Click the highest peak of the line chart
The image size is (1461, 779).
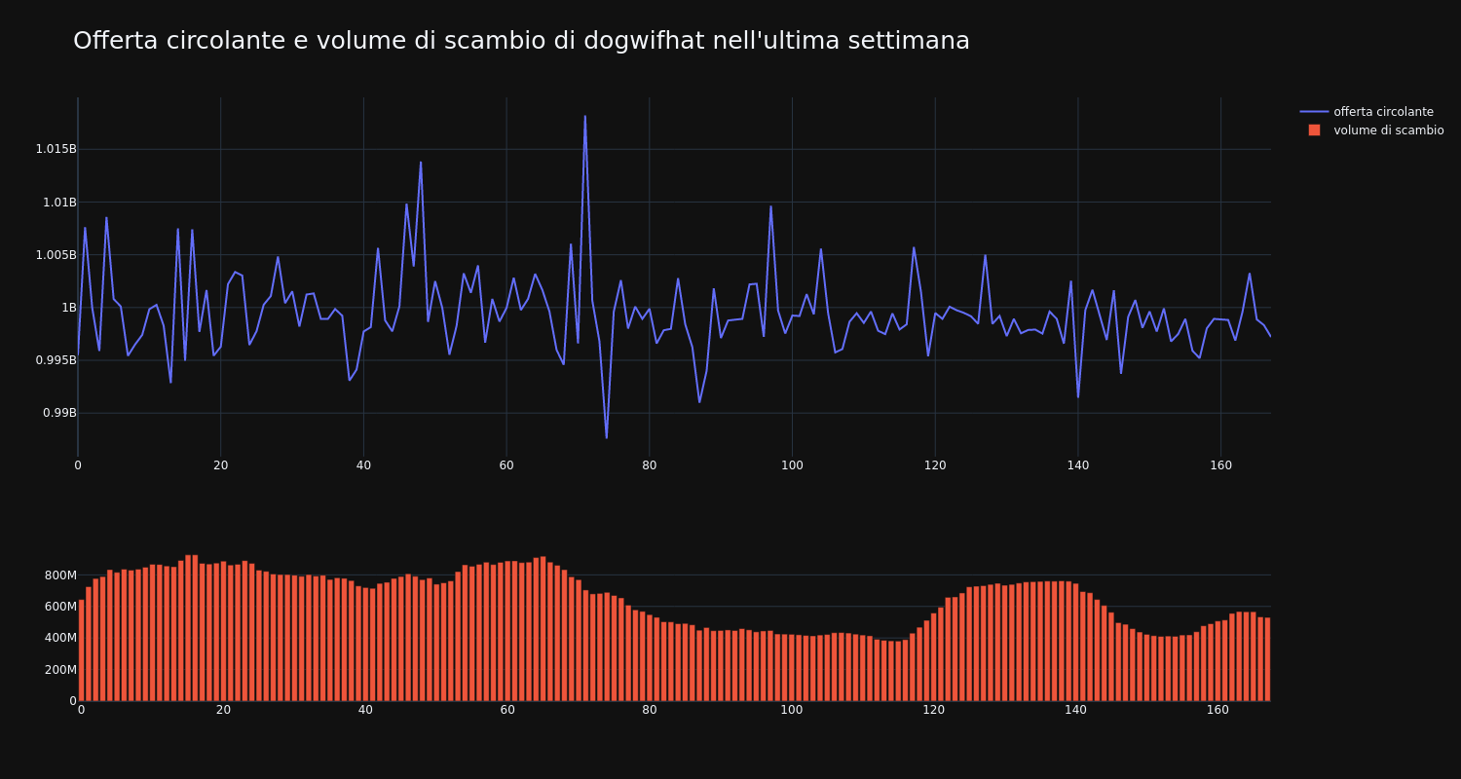pyautogui.click(x=584, y=116)
